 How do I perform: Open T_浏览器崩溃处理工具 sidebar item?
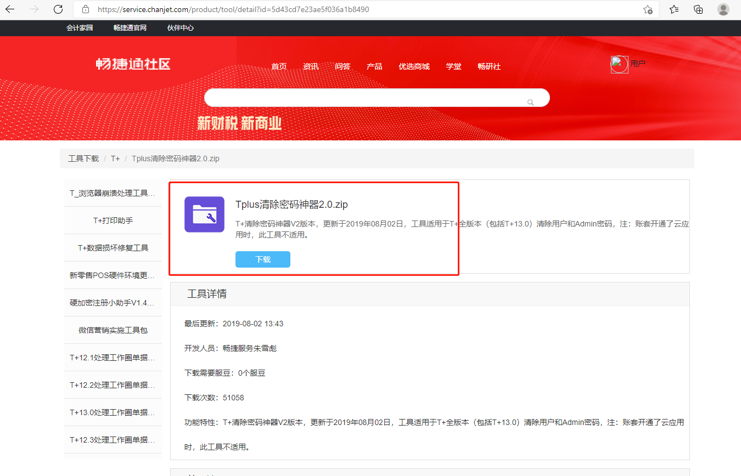click(113, 193)
